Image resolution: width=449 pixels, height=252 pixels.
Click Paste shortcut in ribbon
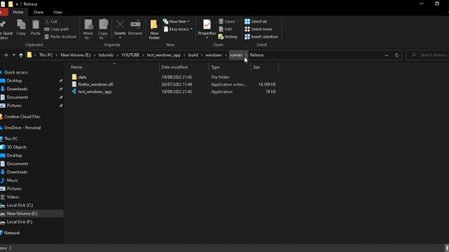pos(60,36)
